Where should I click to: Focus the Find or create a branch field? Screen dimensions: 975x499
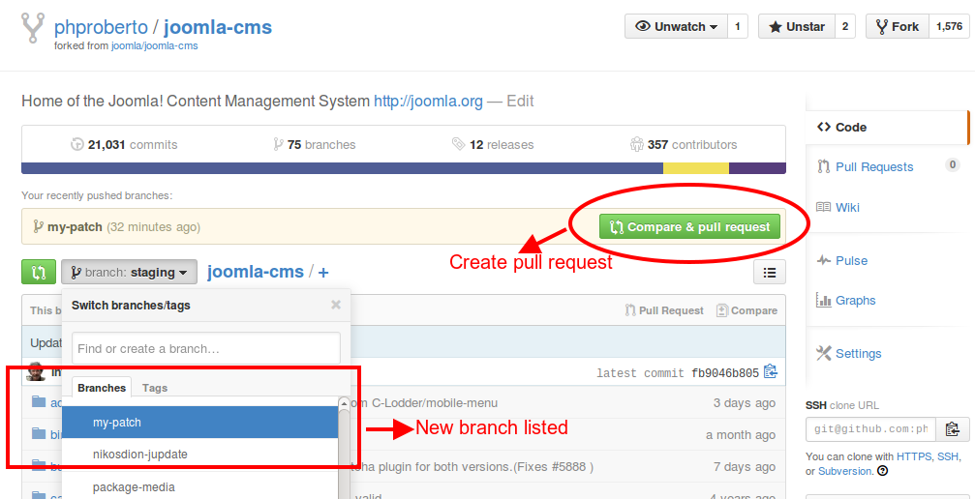coord(206,348)
